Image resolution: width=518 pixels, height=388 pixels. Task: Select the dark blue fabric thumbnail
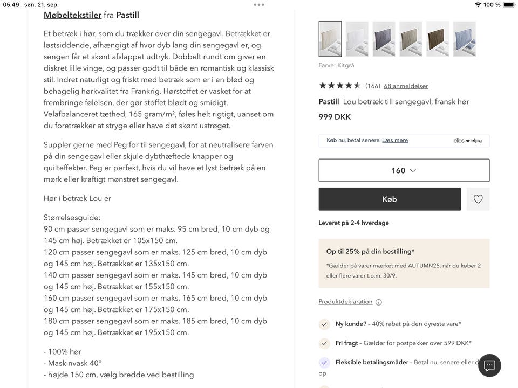[x=384, y=38]
